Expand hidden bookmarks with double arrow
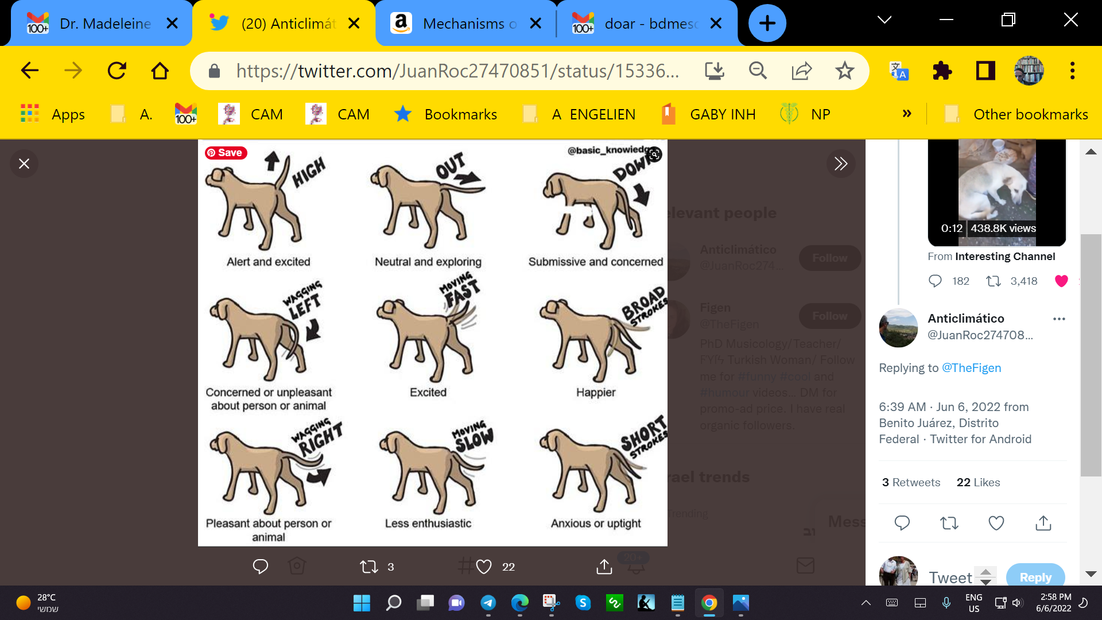The width and height of the screenshot is (1102, 620). coord(907,114)
